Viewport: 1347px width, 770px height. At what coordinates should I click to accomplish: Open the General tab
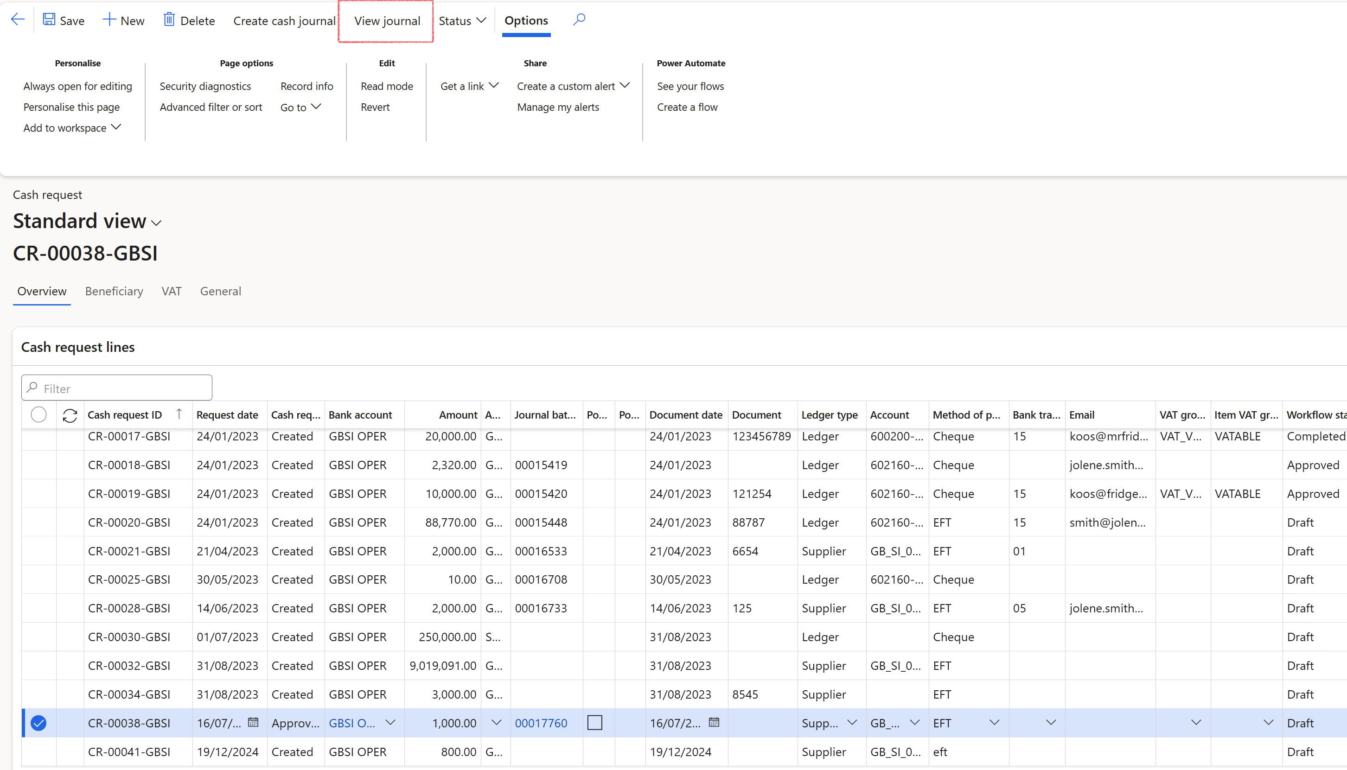pos(221,292)
